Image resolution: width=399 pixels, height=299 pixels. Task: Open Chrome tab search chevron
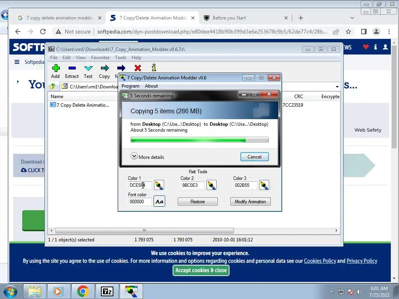pyautogui.click(x=352, y=18)
